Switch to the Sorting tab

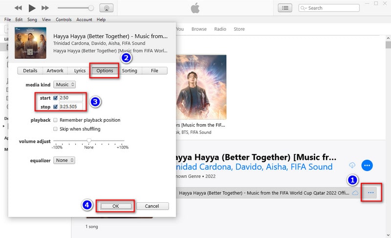pyautogui.click(x=130, y=70)
